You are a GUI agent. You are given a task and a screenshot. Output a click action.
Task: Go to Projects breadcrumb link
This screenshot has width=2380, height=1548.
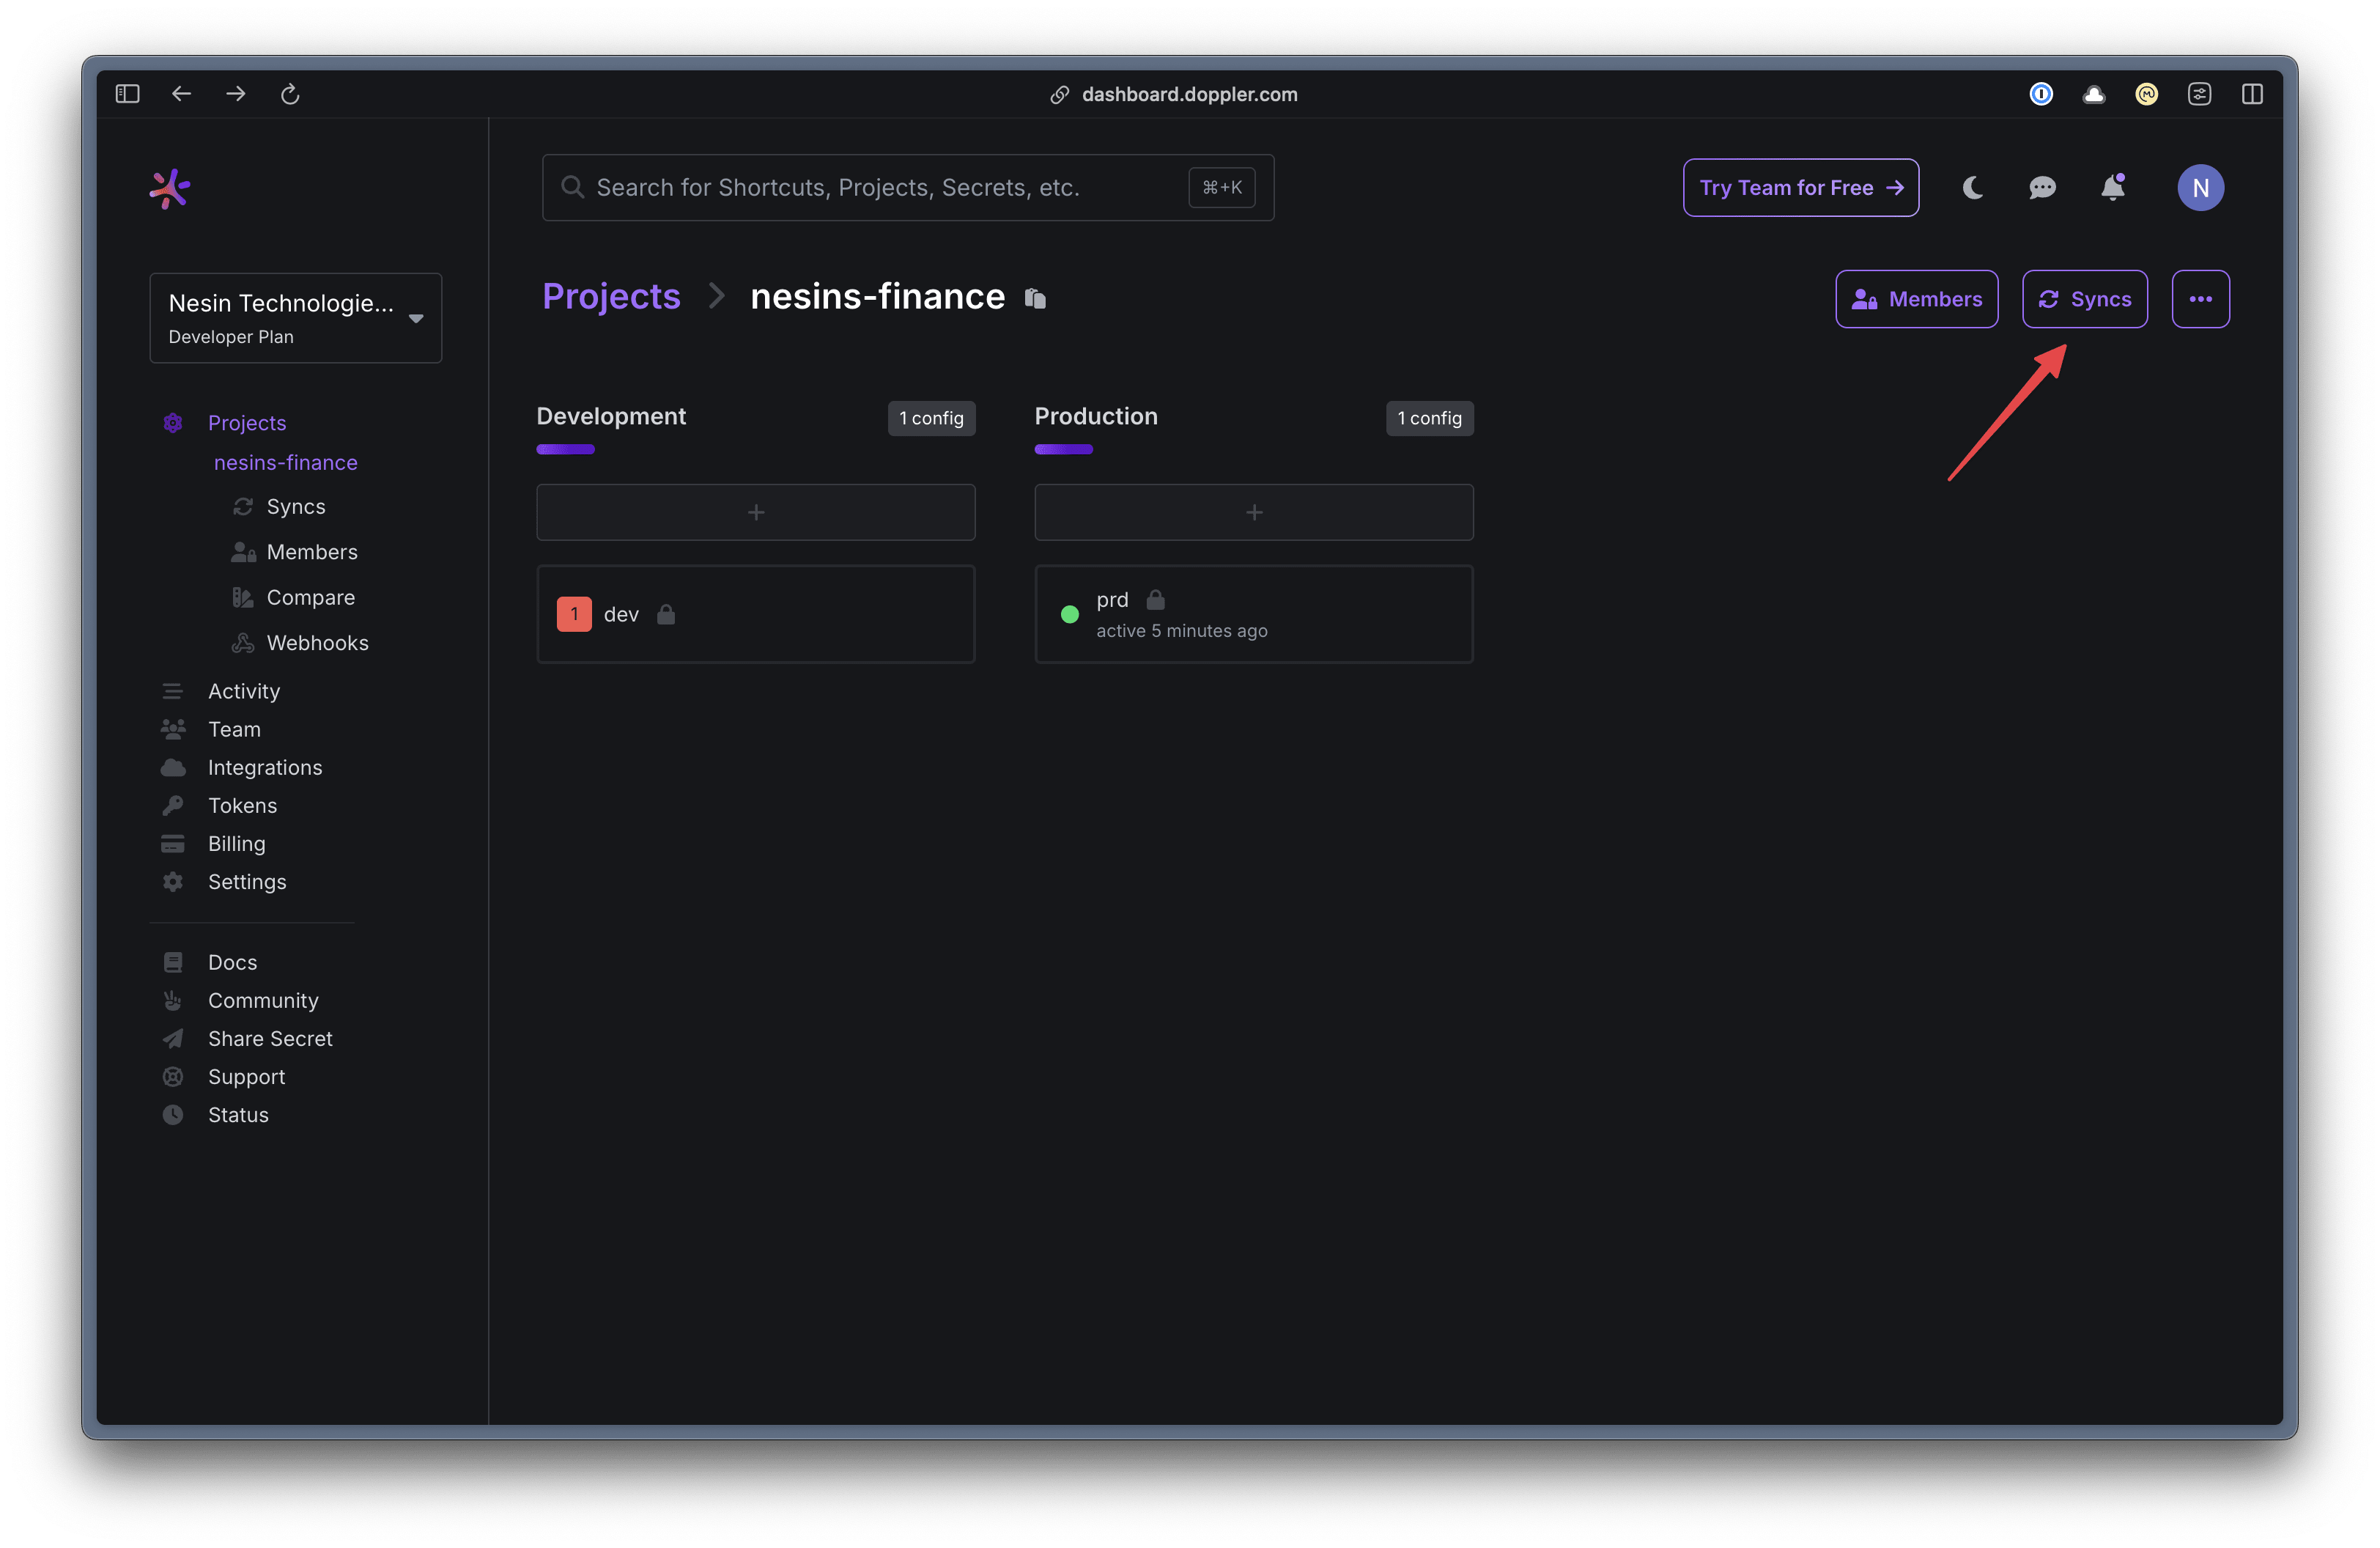(x=611, y=297)
